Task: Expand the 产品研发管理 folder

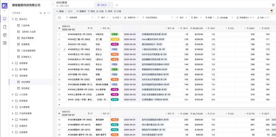Action: [x=13, y=113]
